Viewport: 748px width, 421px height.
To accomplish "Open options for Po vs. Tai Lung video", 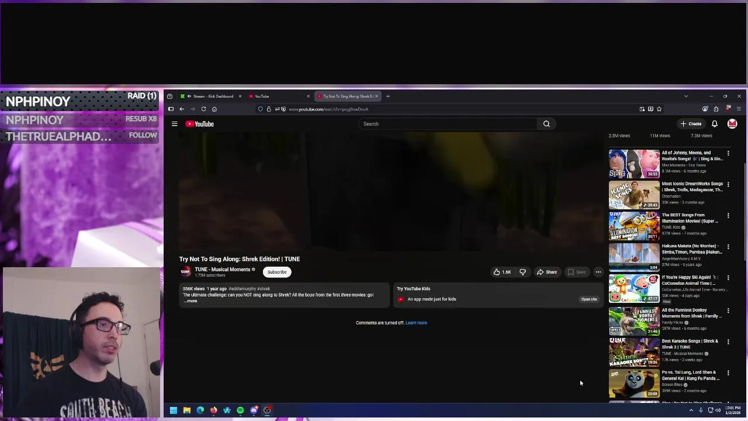I will [x=728, y=372].
